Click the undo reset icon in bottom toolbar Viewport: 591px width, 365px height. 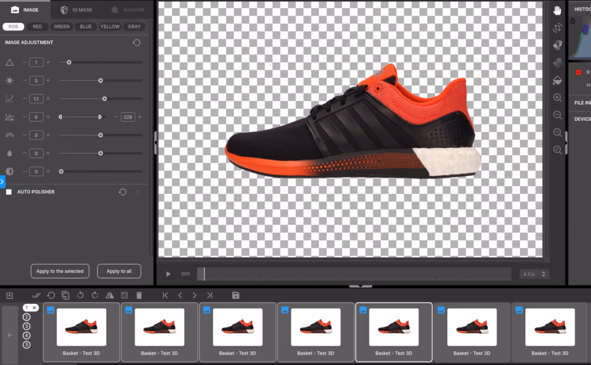pos(51,295)
